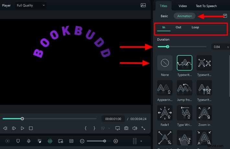230x149 pixels.
Task: Select the Loop animation tab
Action: 195,27
